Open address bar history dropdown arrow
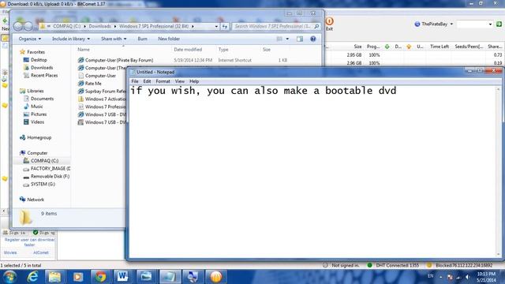The height and width of the screenshot is (284, 505). pyautogui.click(x=216, y=26)
